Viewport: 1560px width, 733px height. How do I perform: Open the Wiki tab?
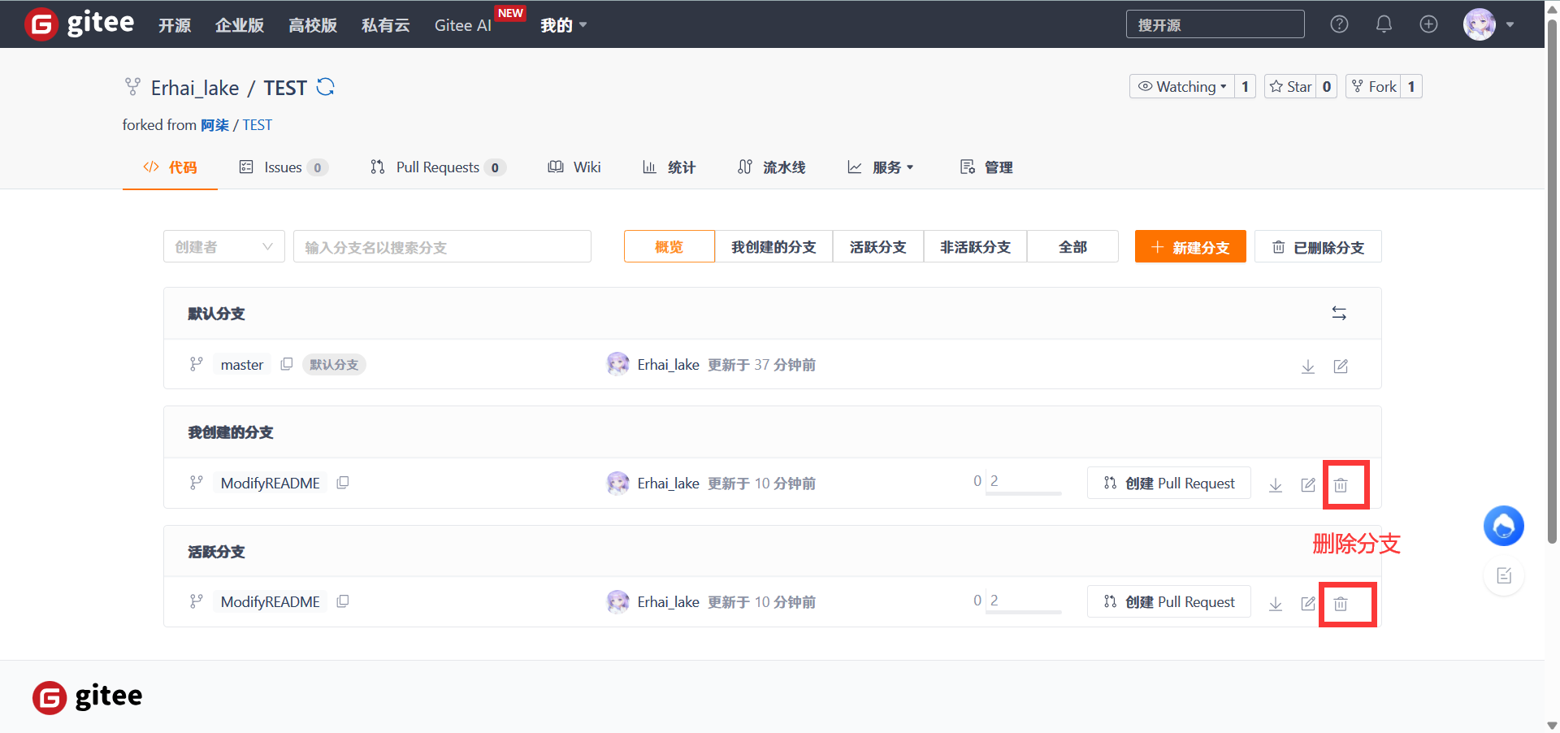tap(574, 167)
